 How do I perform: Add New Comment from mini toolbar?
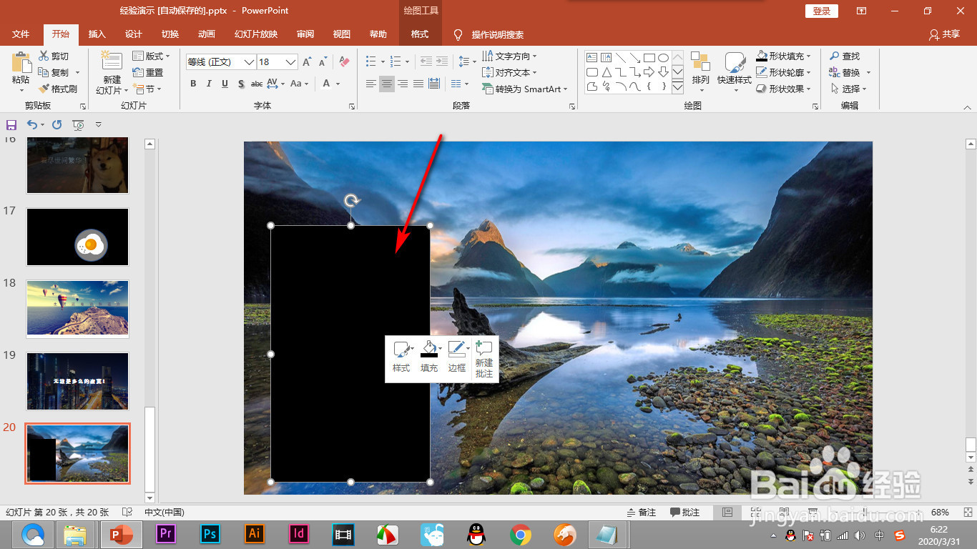click(x=484, y=359)
